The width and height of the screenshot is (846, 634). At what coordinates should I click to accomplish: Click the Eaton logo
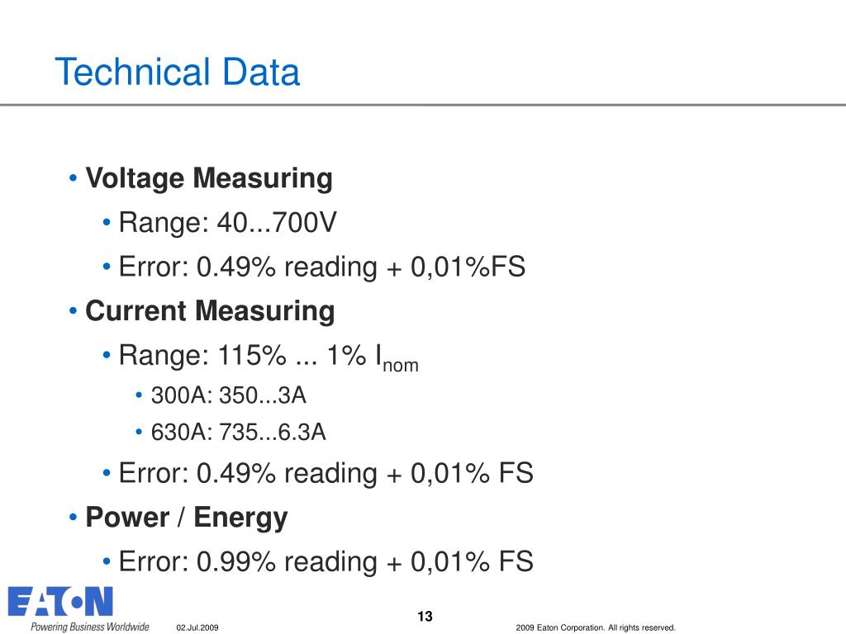click(x=60, y=601)
